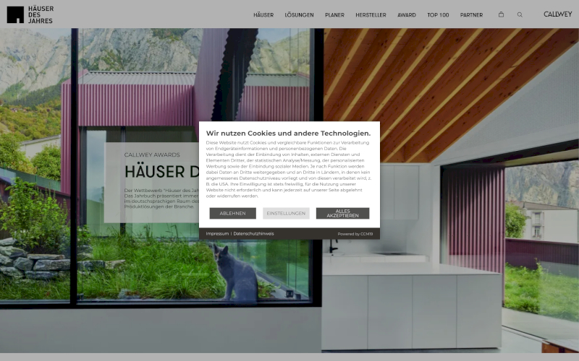
Task: Open cookie Einstellungen
Action: 286,214
